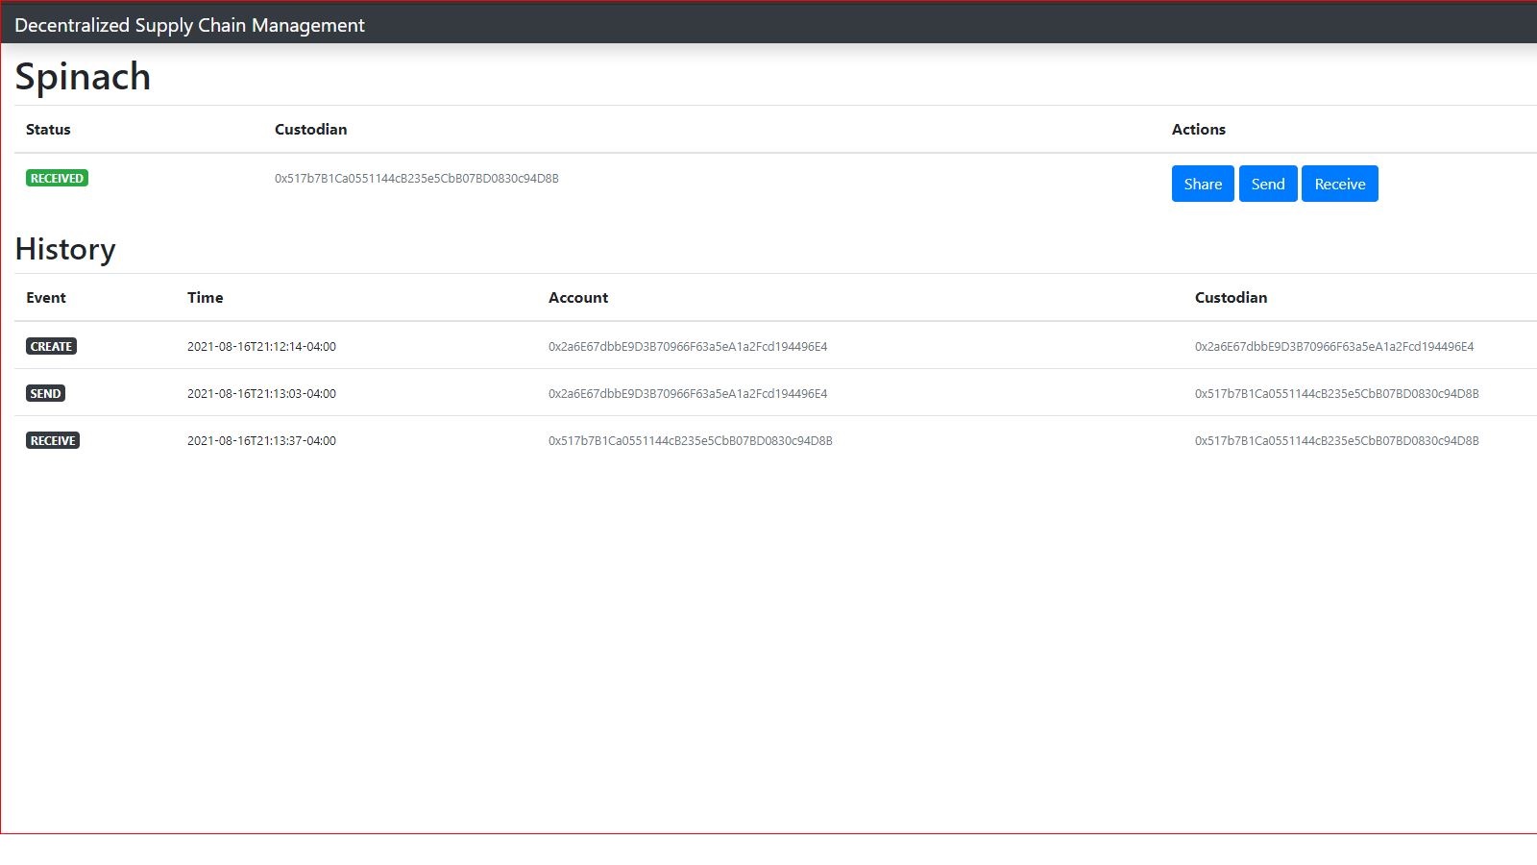Select the green RECEIVED status badge
The height and width of the screenshot is (865, 1537).
[x=57, y=178]
